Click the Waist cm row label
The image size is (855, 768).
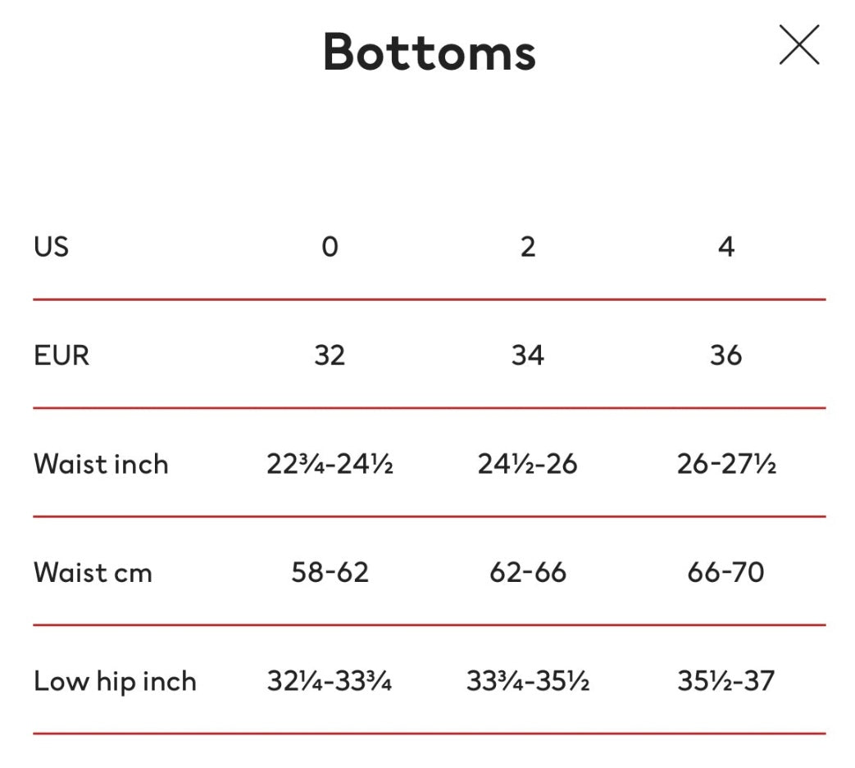(93, 572)
